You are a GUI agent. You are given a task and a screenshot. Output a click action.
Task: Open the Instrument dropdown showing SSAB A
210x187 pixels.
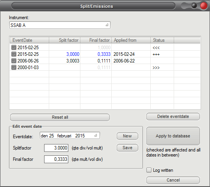click(60, 25)
